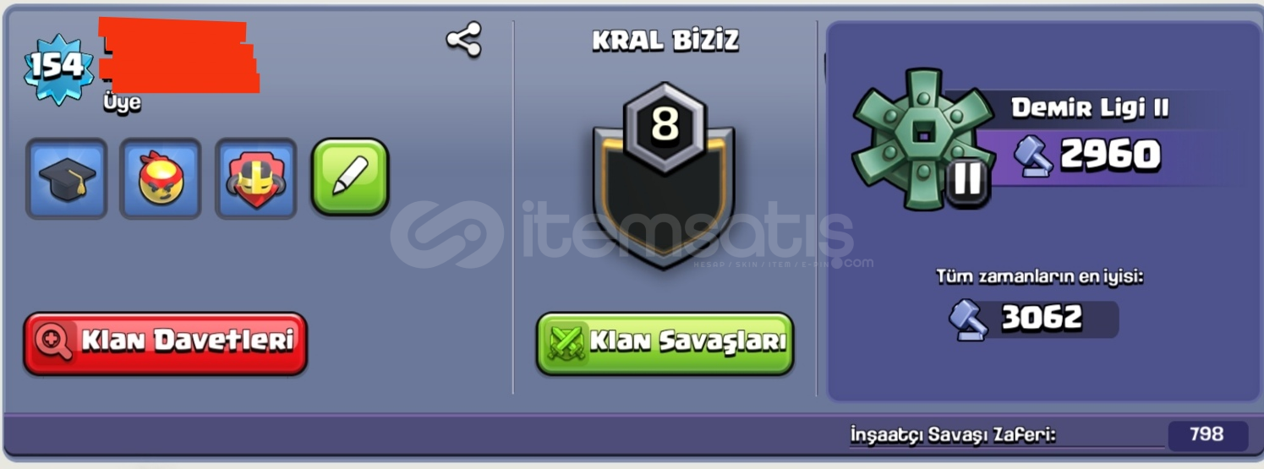Open the red helmet shield label
This screenshot has width=1264, height=469.
[256, 179]
